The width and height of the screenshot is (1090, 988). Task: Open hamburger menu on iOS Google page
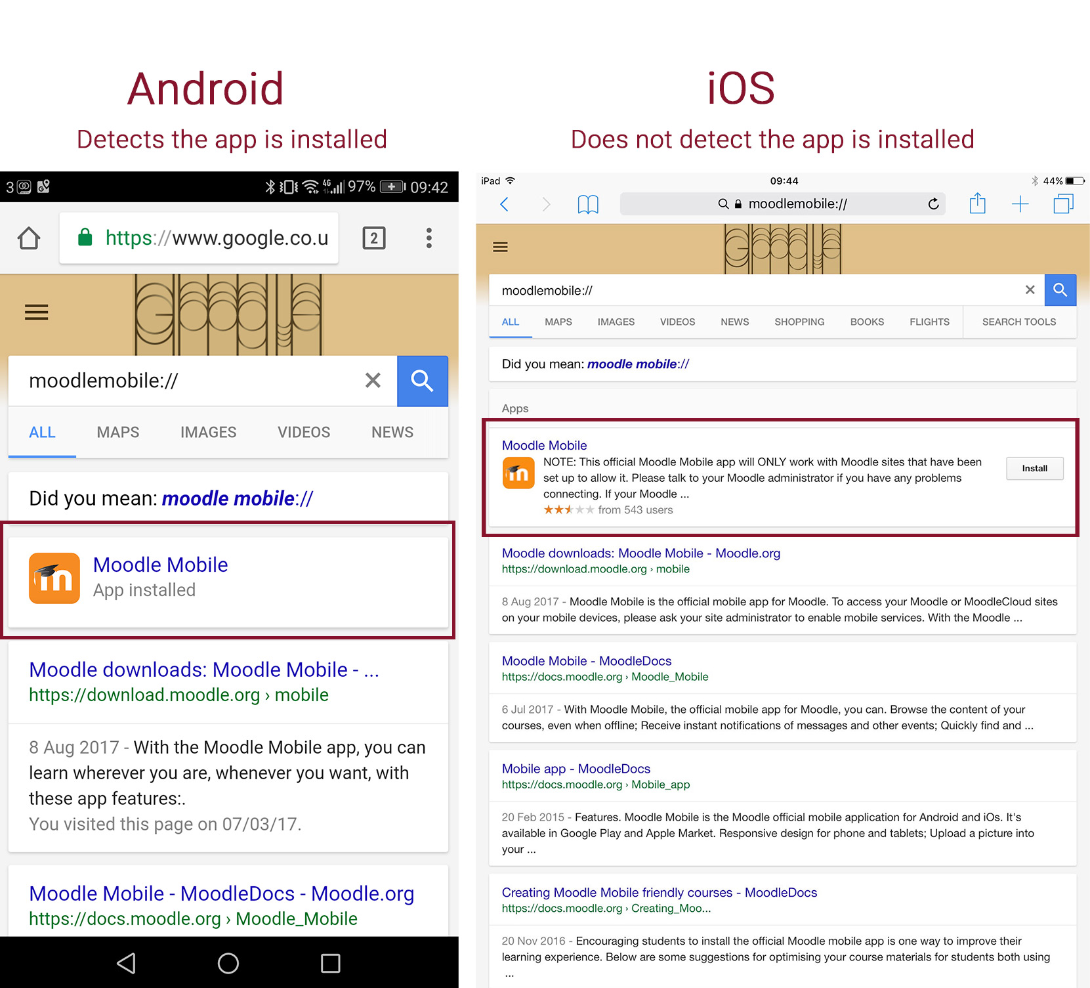[x=500, y=247]
